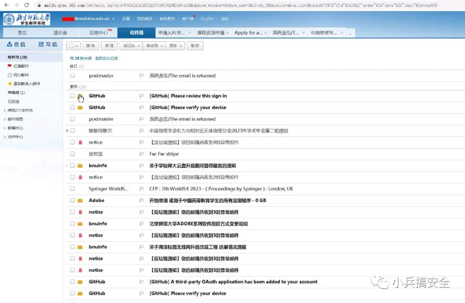Switch language via the English link

(x=207, y=19)
